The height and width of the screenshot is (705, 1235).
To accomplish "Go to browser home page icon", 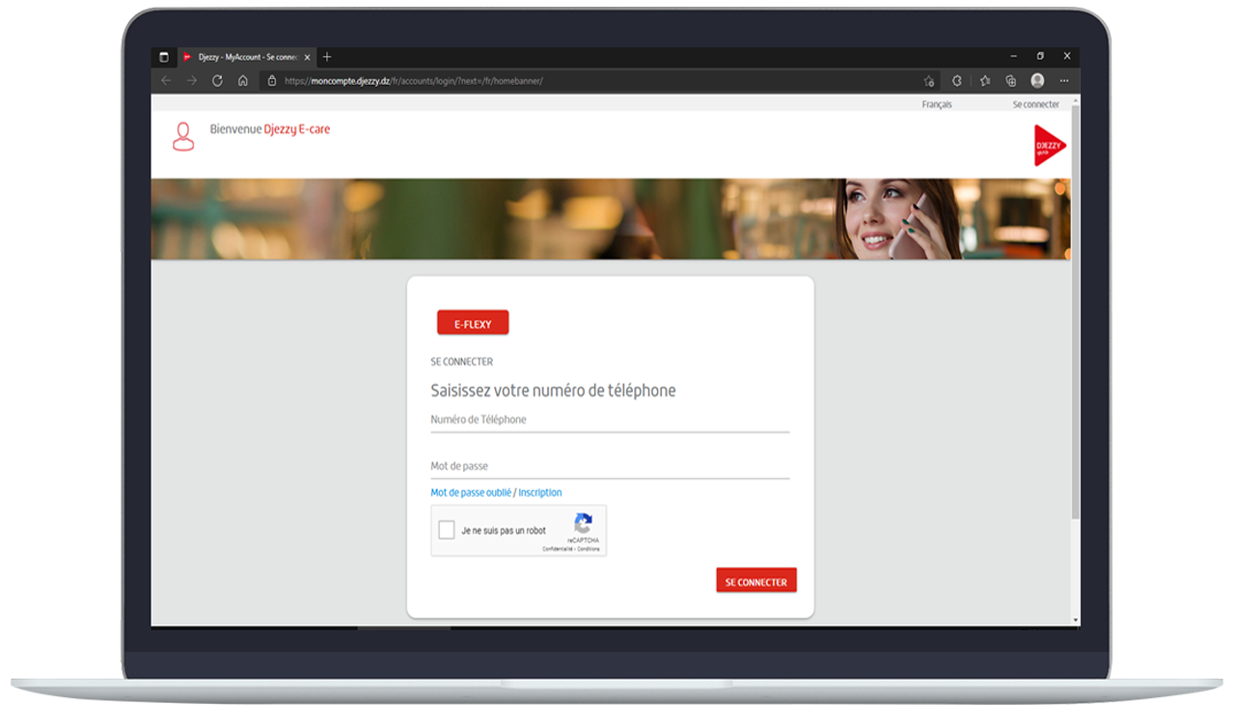I will point(243,81).
